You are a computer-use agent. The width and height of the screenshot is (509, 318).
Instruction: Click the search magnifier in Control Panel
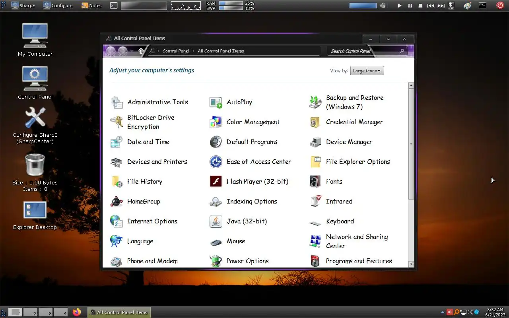402,51
